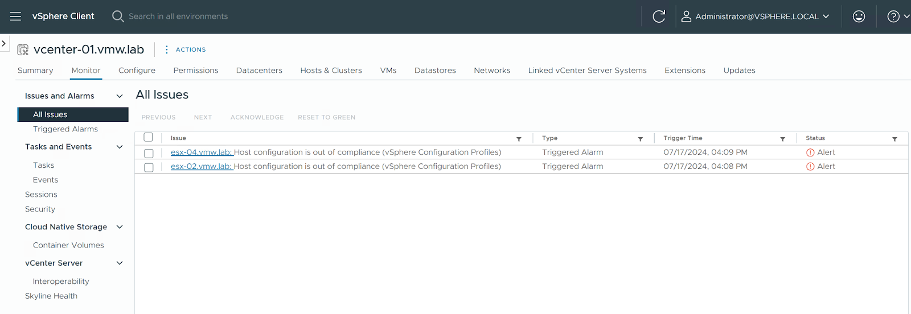
Task: Click the vSphere Client title
Action: click(63, 16)
